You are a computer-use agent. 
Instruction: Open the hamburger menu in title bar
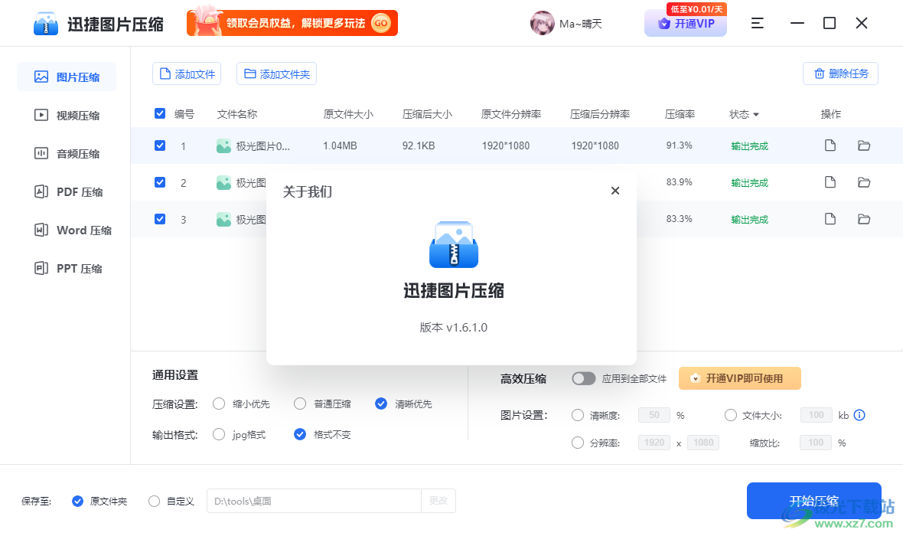point(758,23)
